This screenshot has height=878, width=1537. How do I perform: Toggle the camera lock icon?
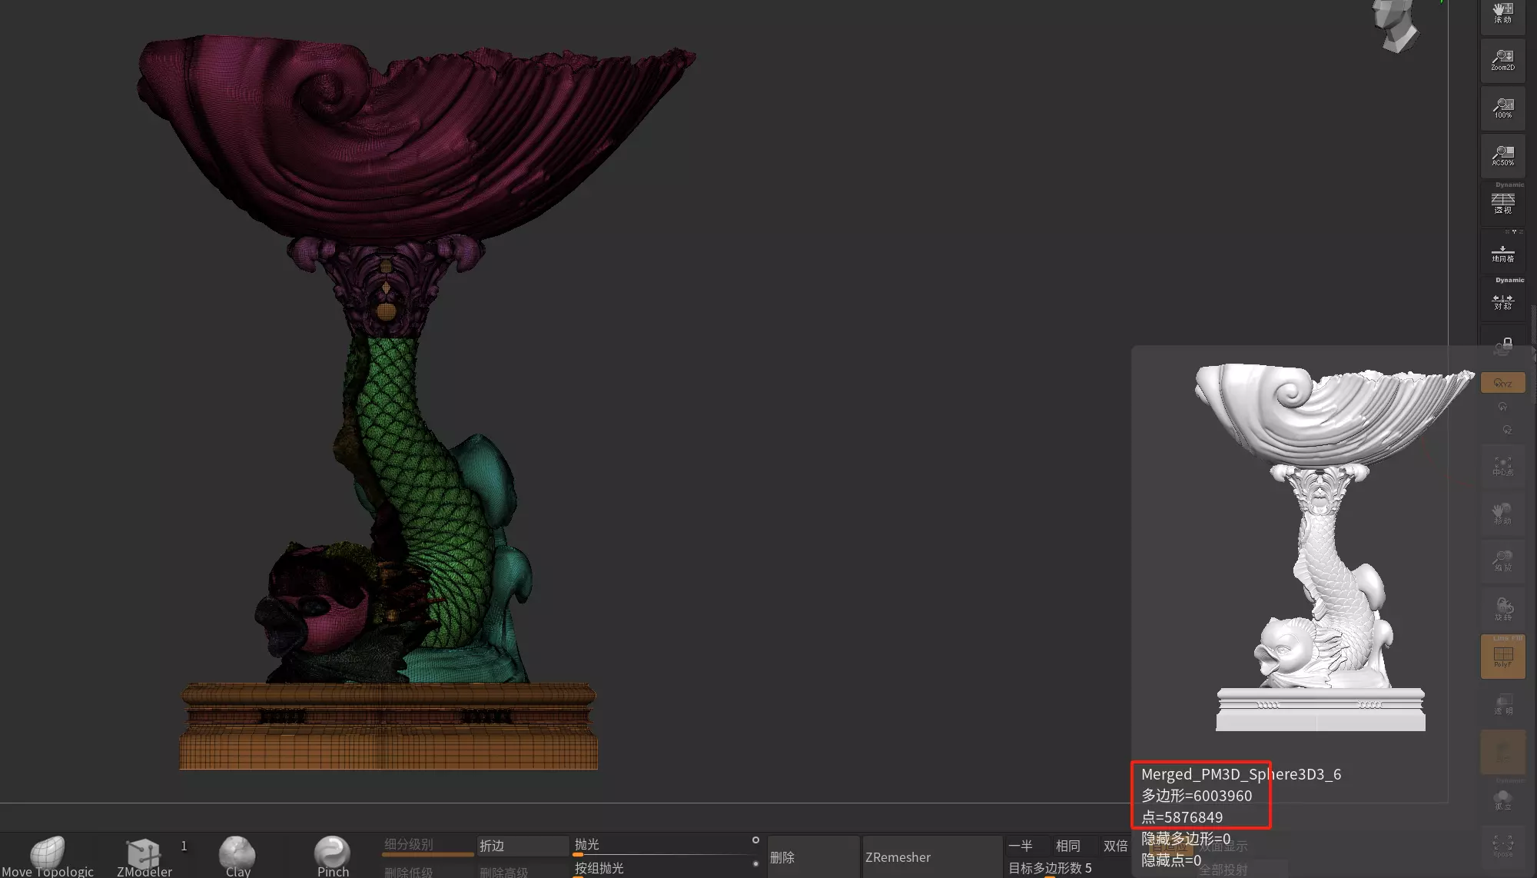tap(1502, 346)
